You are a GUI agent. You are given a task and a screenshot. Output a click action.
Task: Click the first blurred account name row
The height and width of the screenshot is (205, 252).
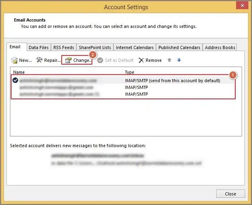coord(58,80)
